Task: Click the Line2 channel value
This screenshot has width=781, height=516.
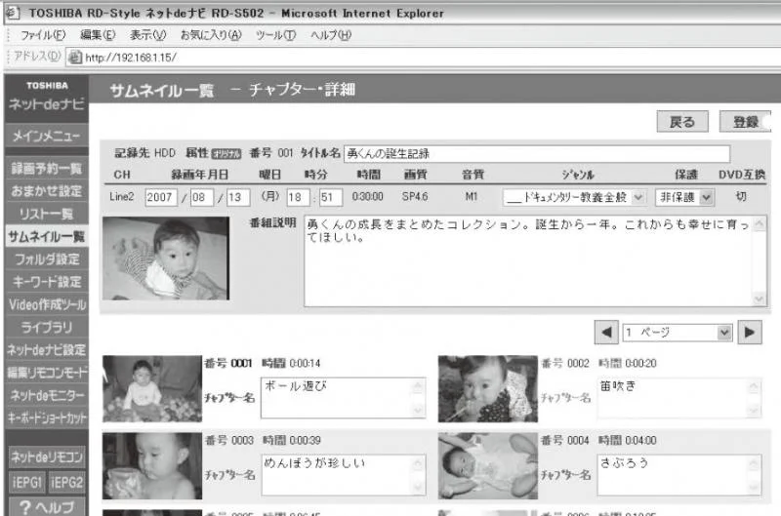Action: pos(121,196)
